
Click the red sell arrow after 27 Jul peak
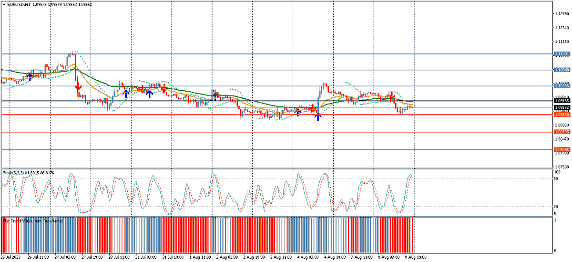[x=78, y=87]
